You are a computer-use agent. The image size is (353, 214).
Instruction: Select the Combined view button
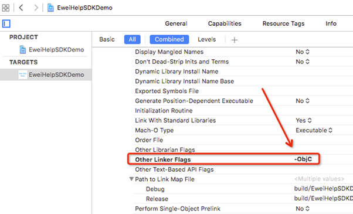(169, 39)
